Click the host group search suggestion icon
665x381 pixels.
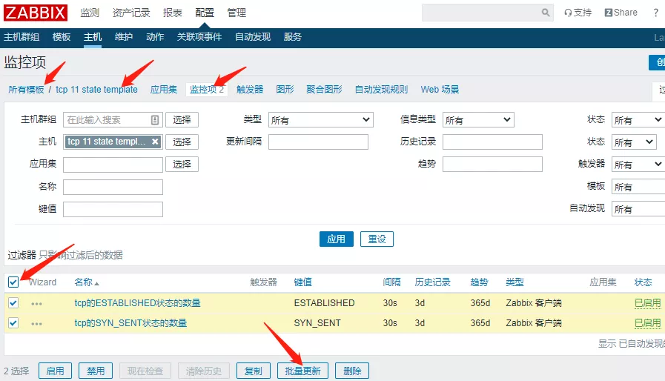pyautogui.click(x=155, y=120)
